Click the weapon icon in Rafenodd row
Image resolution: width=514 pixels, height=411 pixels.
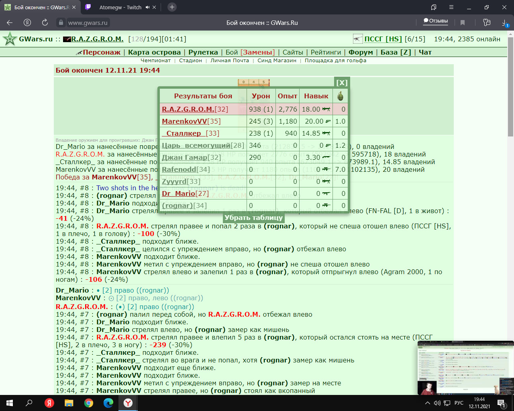tap(326, 169)
